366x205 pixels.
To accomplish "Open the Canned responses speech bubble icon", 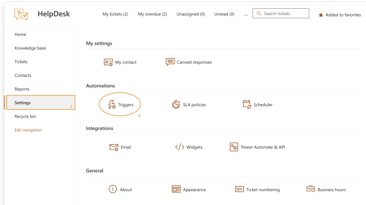I will 170,62.
